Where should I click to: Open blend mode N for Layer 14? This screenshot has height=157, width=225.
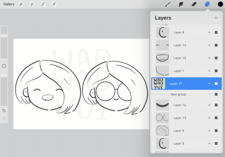click(209, 45)
